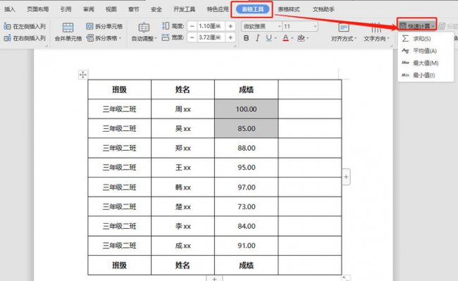Switch to Doc Assistant (文档助手) tab

point(323,9)
